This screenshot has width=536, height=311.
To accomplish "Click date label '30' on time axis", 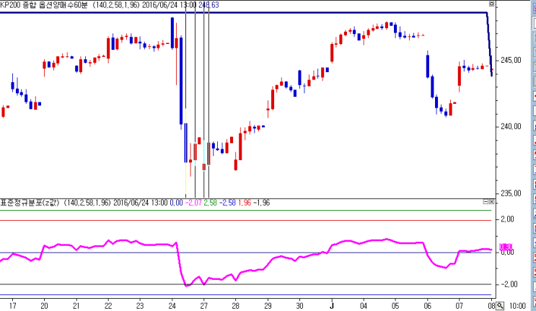I will pos(299,305).
